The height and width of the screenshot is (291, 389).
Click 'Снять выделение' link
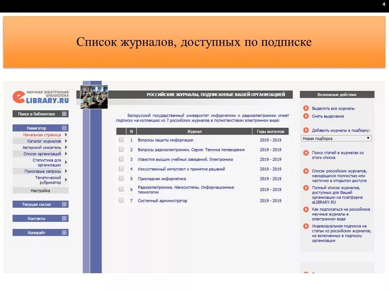pos(328,116)
